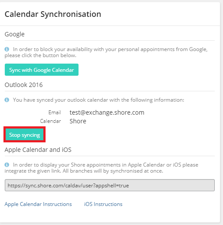Click the Apple Calendar integration info paragraph
223x225 pixels.
(102, 168)
